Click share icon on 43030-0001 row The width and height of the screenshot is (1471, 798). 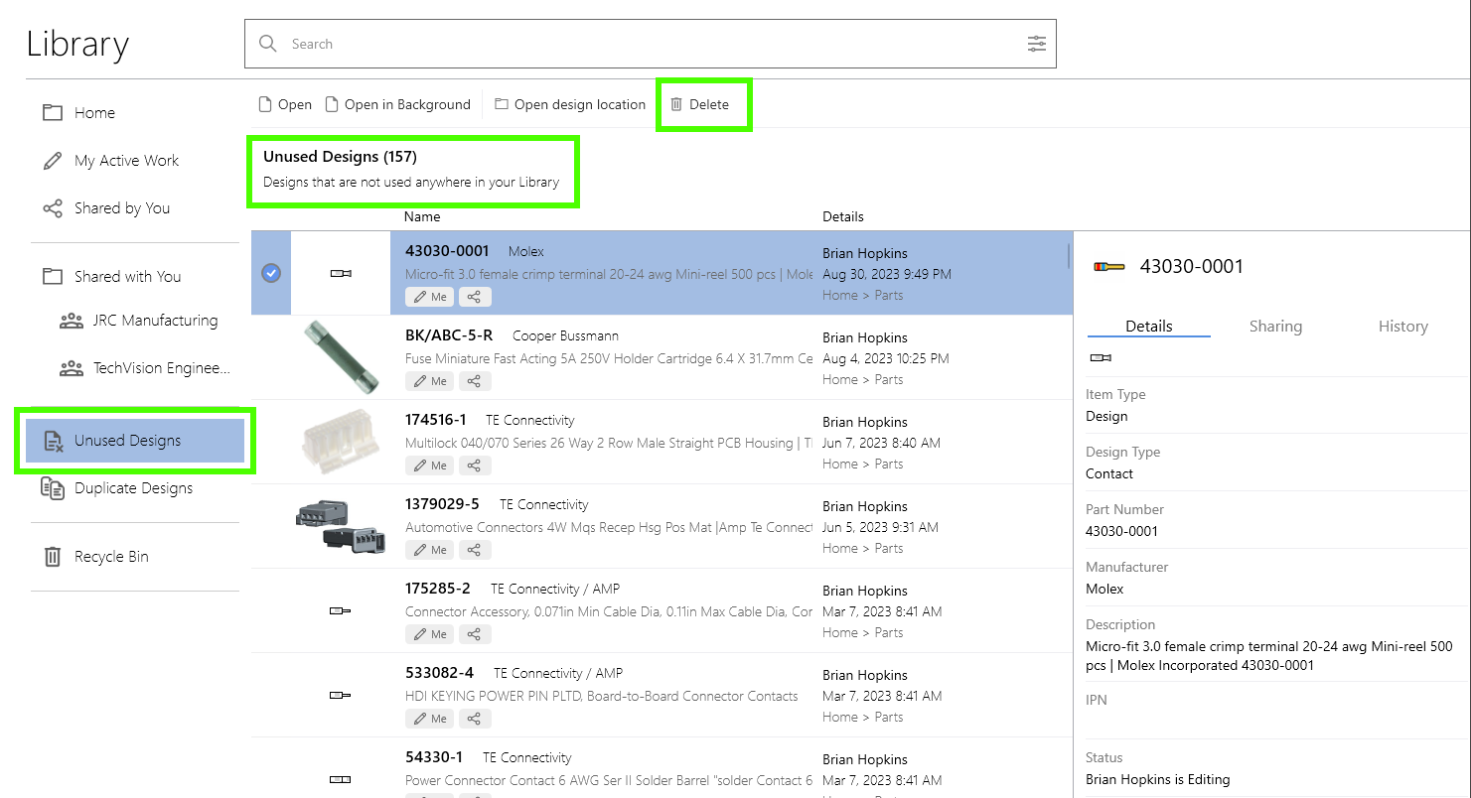coord(475,297)
